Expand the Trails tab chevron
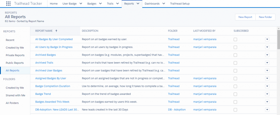Viewport: 280px width, 115px height. click(118, 4)
